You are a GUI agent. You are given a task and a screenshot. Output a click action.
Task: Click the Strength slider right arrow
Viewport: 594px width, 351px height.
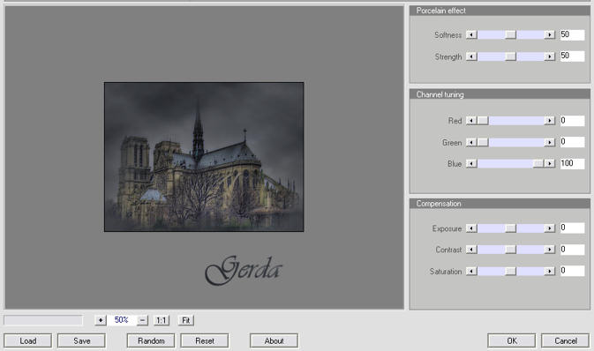click(550, 56)
